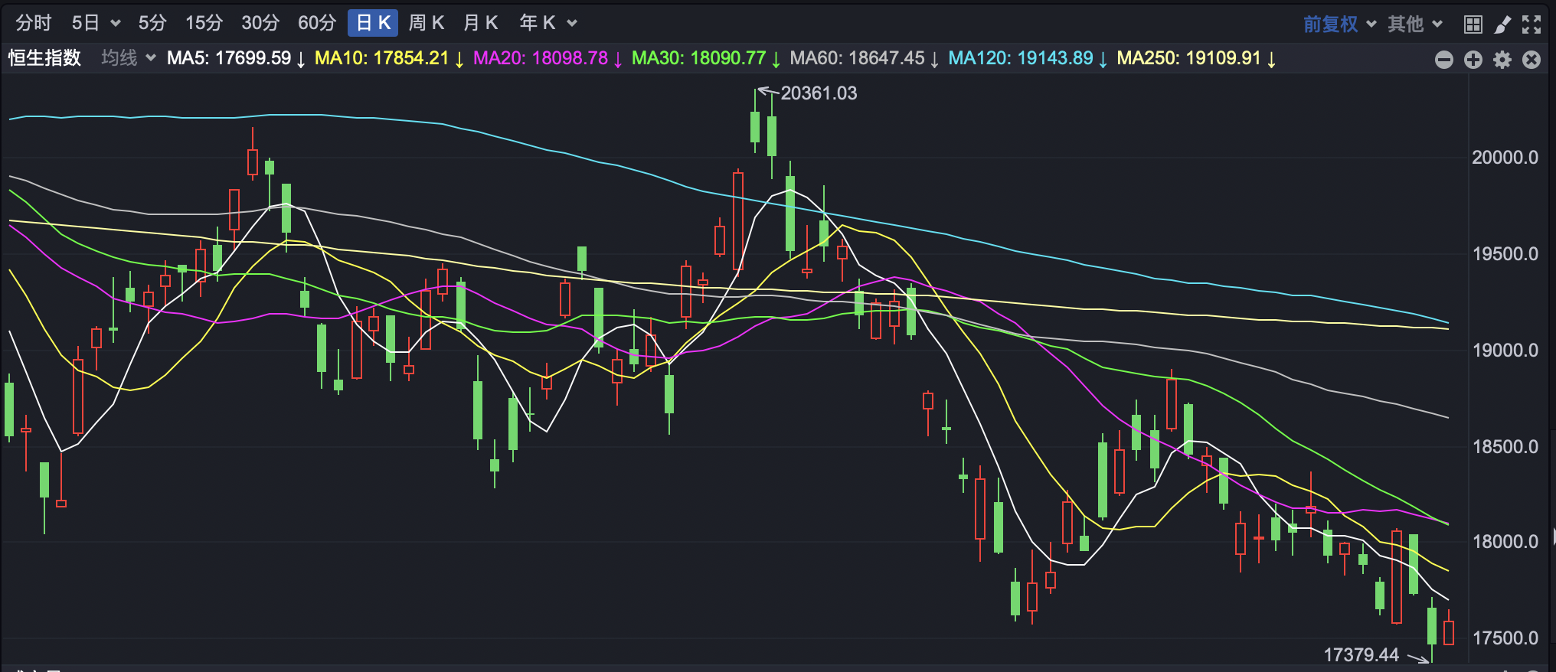Select the 日K daily candlestick tab
The height and width of the screenshot is (672, 1556).
pos(373,23)
